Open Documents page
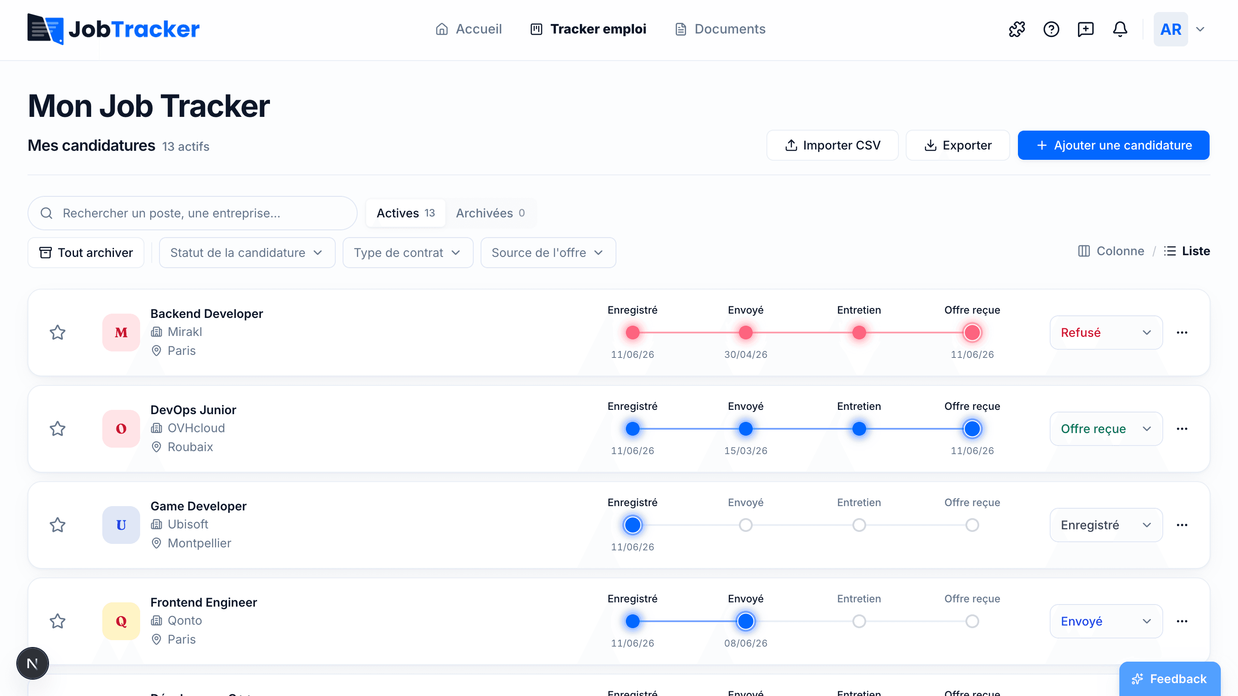The image size is (1238, 696). pos(720,29)
